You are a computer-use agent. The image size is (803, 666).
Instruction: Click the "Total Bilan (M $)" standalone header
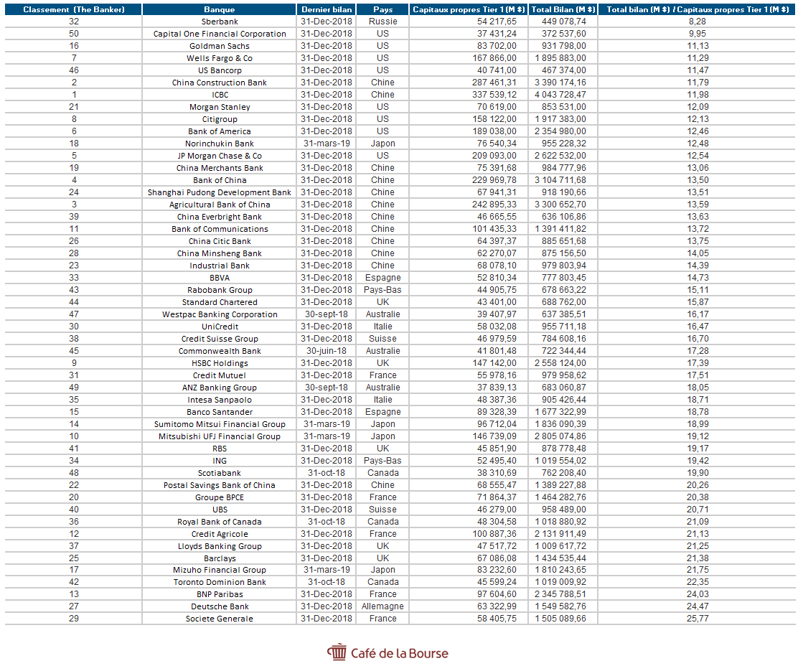coord(563,9)
